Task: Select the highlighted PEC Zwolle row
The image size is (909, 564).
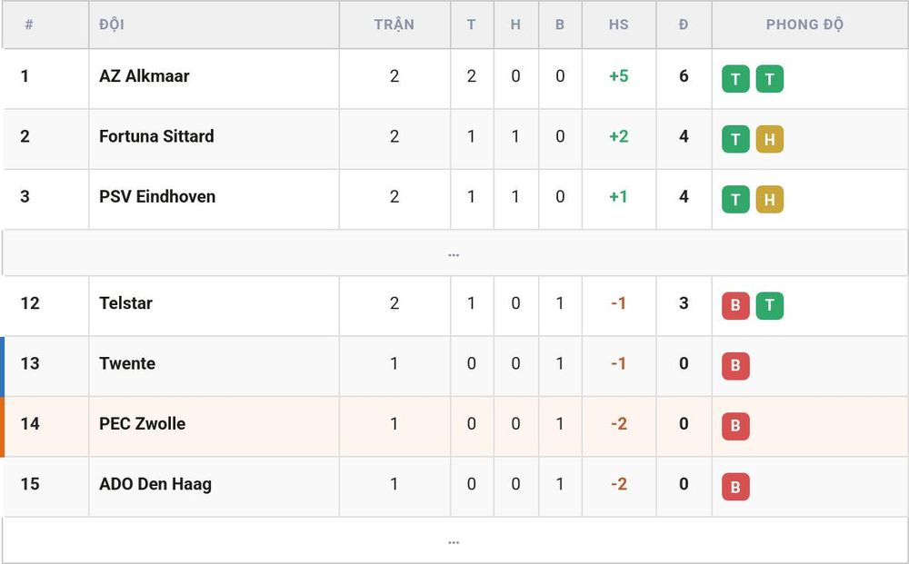Action: coord(454,426)
